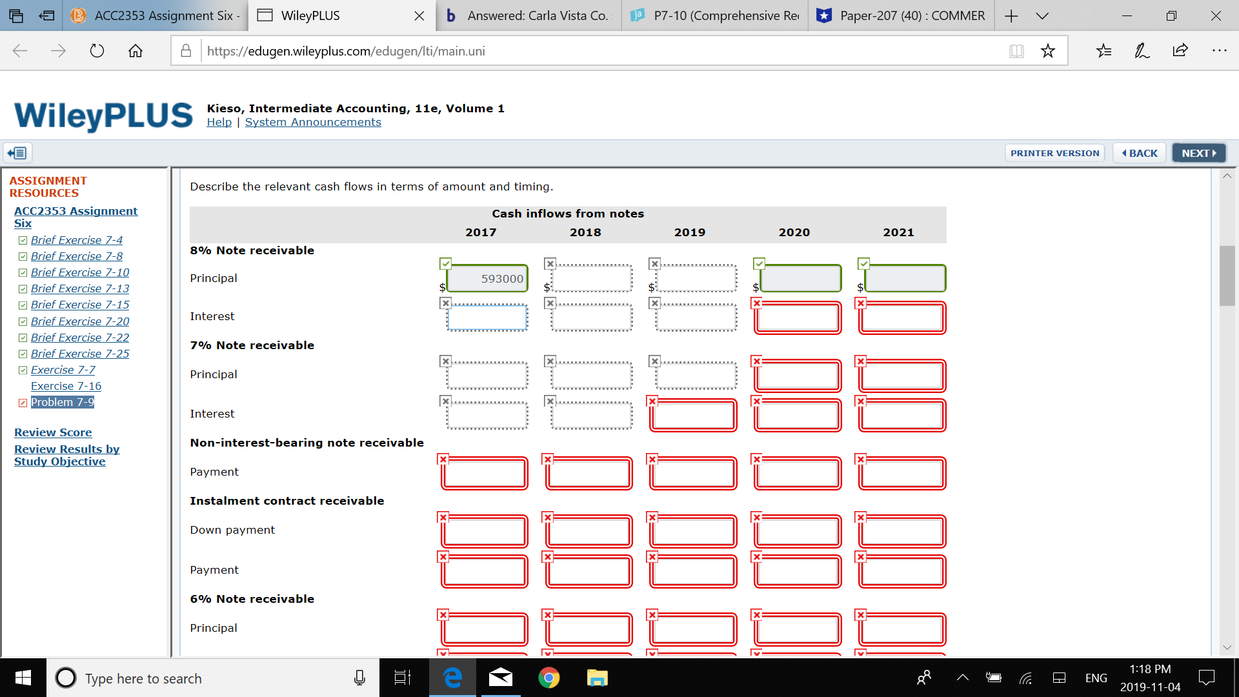Click the home navigation icon
The height and width of the screenshot is (697, 1239).
(136, 51)
